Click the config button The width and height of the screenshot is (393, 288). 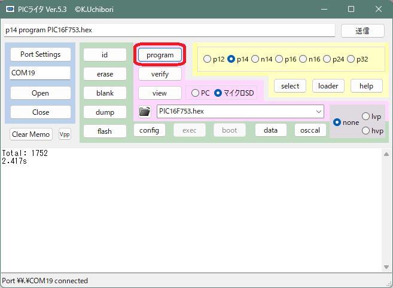pyautogui.click(x=149, y=130)
